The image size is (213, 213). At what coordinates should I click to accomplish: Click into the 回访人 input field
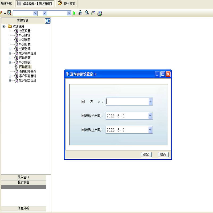127,101
